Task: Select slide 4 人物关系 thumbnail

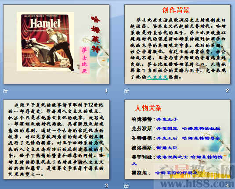Action: click(177, 139)
